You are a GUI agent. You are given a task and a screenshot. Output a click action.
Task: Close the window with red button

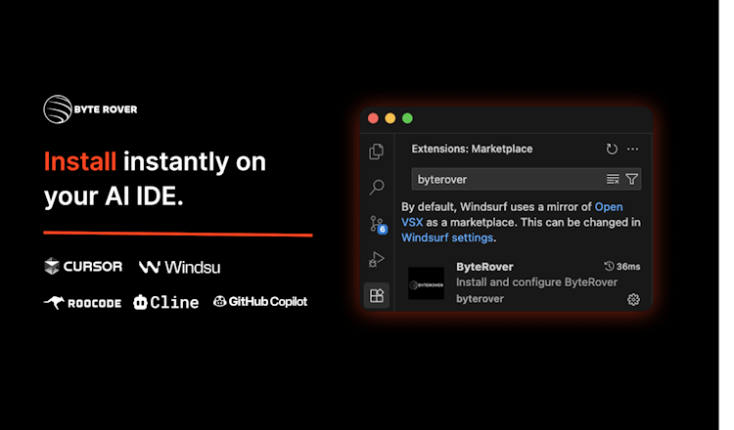click(373, 118)
